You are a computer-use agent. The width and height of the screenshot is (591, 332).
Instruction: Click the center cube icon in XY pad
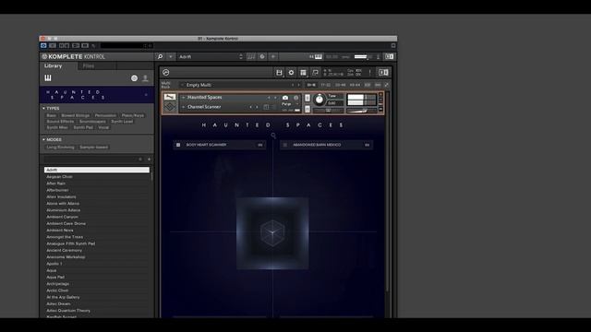click(x=272, y=233)
